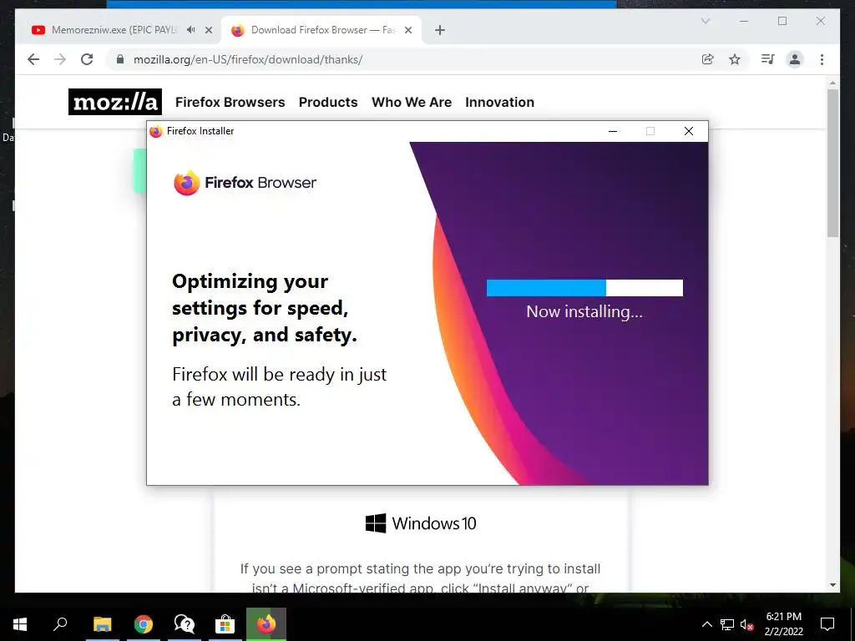855x641 pixels.
Task: Open Chrome three-dot menu
Action: pos(822,59)
